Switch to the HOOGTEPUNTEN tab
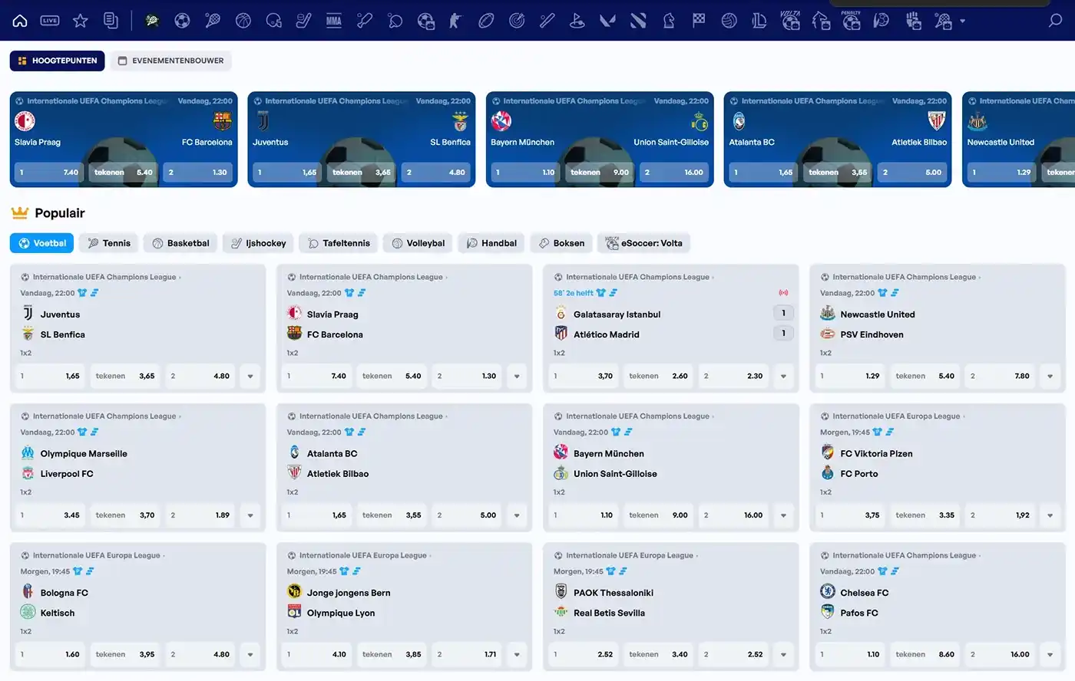1075x681 pixels. pos(58,61)
